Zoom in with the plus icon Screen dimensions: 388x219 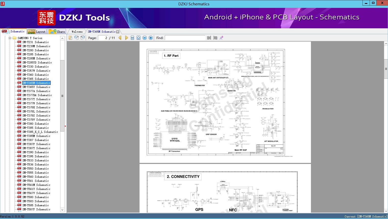(151, 38)
